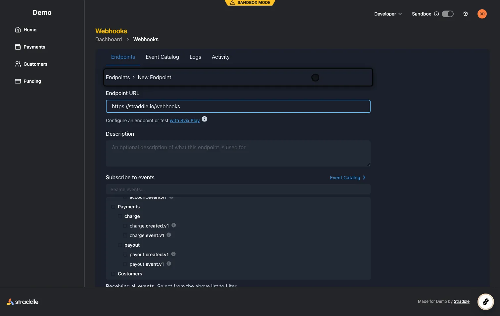The height and width of the screenshot is (316, 500).
Task: Check the Customers events group checkbox
Action: (x=113, y=274)
